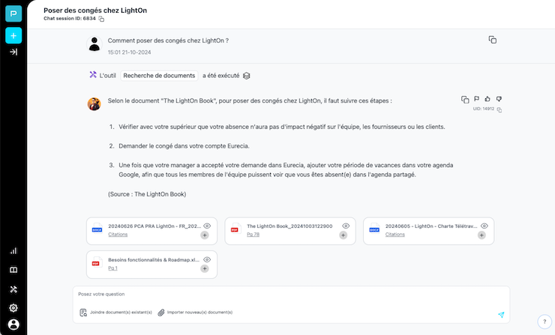Preview The LightOn Book document with eye icon
Screen dimensions: 555x335
[x=346, y=226]
